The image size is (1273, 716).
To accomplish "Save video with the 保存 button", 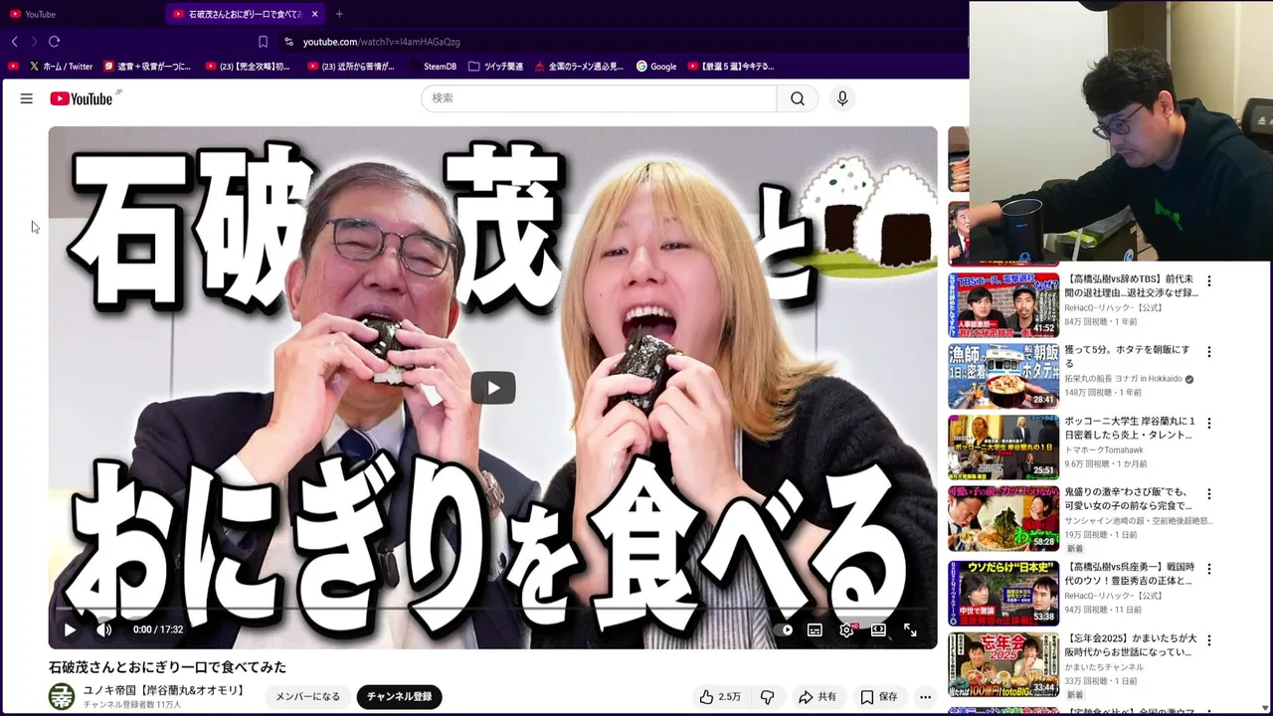I will (879, 697).
